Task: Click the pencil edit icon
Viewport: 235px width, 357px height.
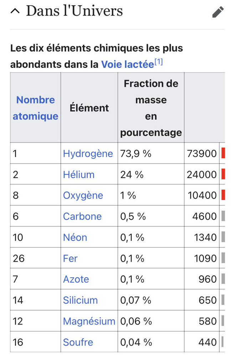Action: (x=218, y=12)
